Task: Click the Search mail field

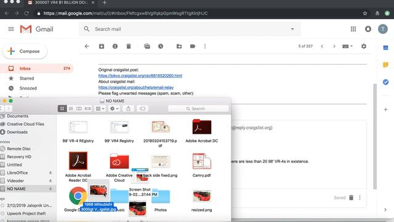Action: point(190,29)
